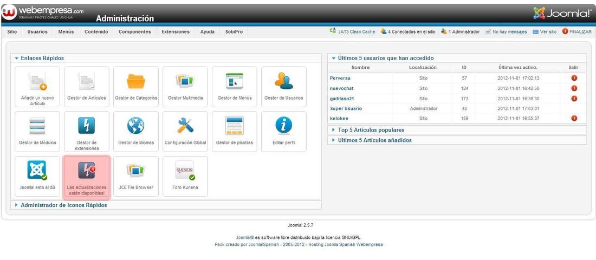Expand Ultimos 5 Artículos añadidos panel
Image resolution: width=596 pixels, height=260 pixels.
[457, 140]
